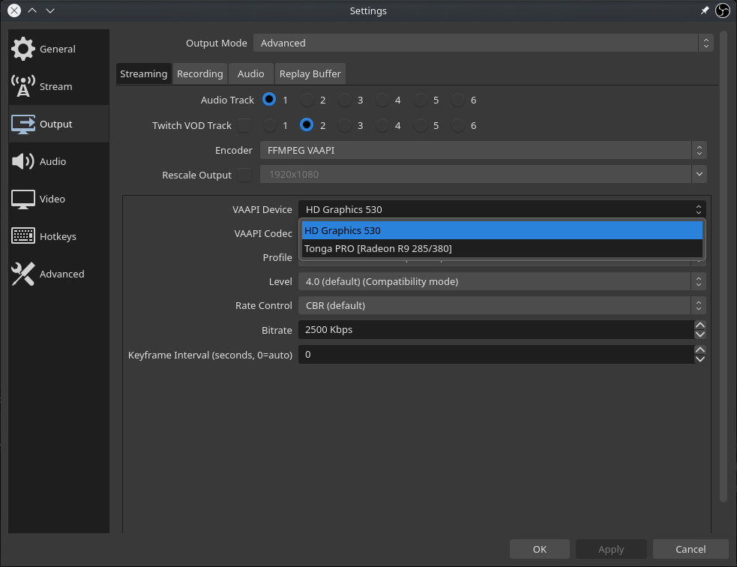Click the Cancel button
737x567 pixels.
coord(690,548)
